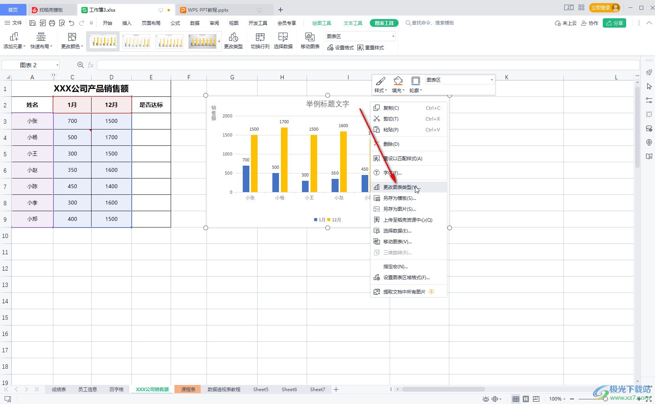This screenshot has width=655, height=404.
Task: Click the Redo arrow icon
Action: tap(81, 23)
